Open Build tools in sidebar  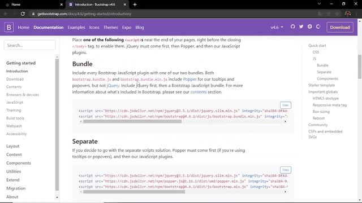(x=15, y=118)
